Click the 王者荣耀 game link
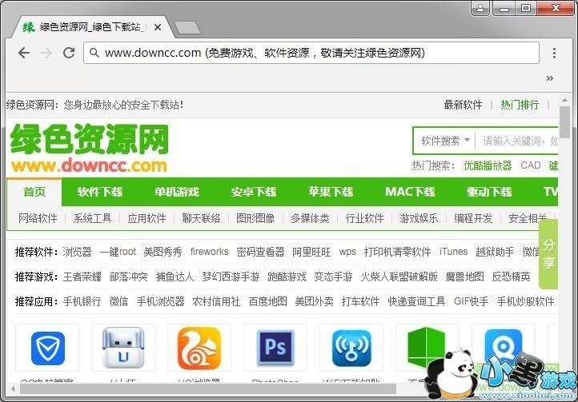Image resolution: width=578 pixels, height=402 pixels. click(x=82, y=277)
